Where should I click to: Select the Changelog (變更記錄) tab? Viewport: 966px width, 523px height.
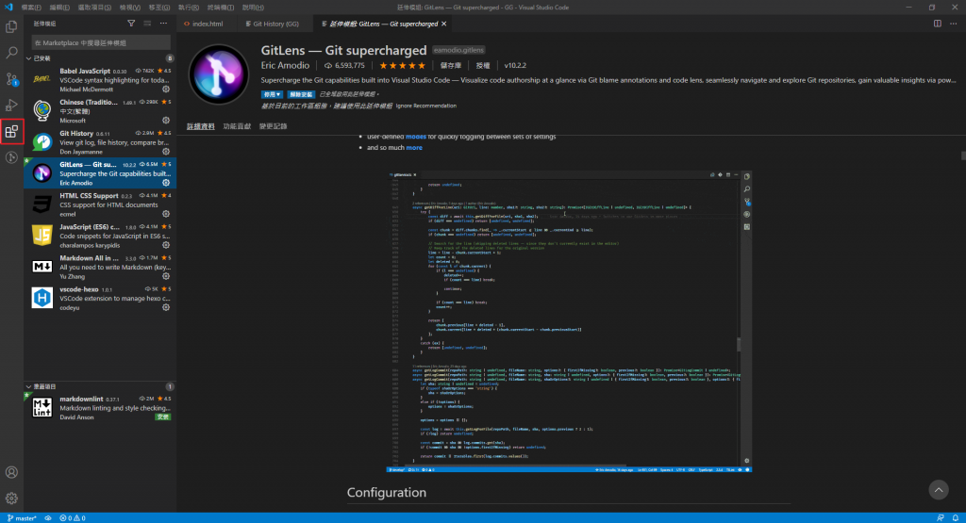pyautogui.click(x=273, y=126)
